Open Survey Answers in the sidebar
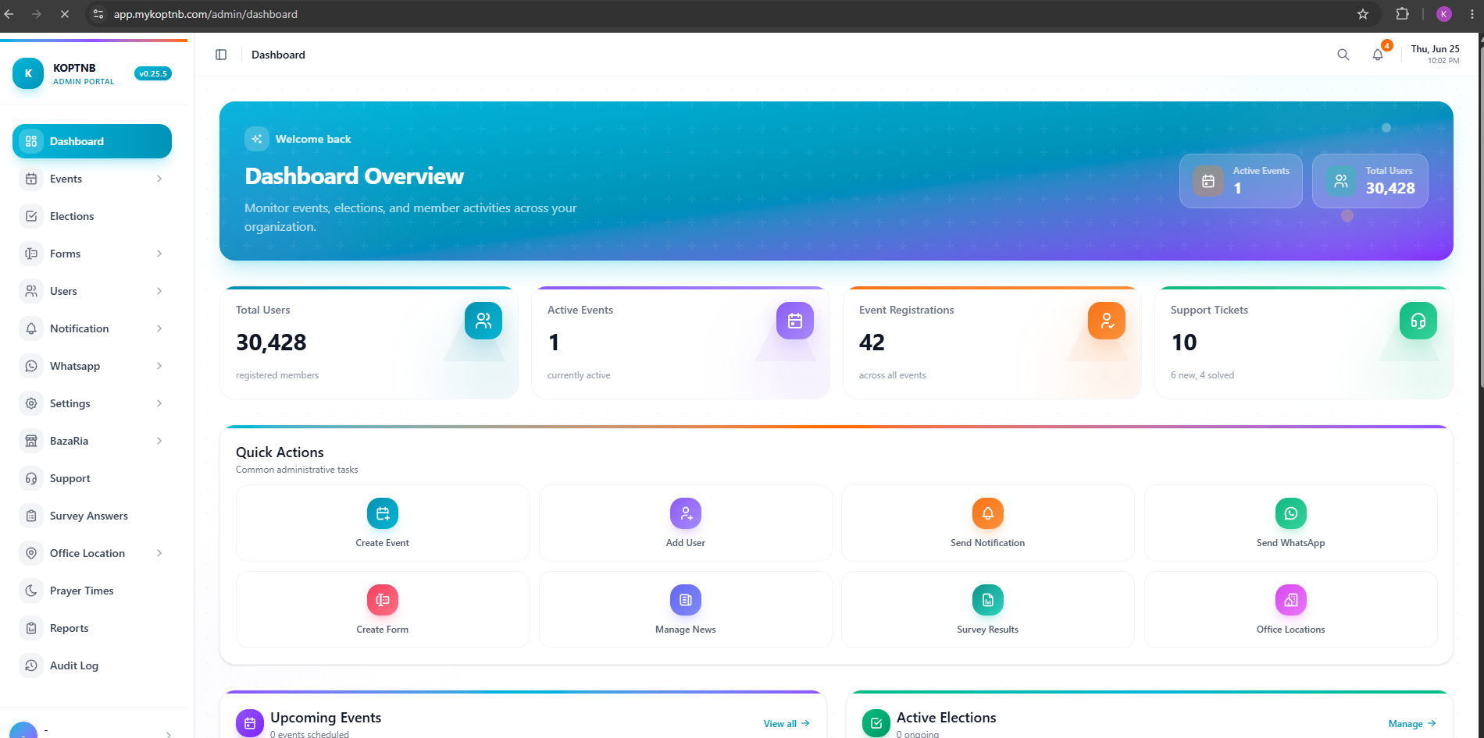 click(92, 516)
